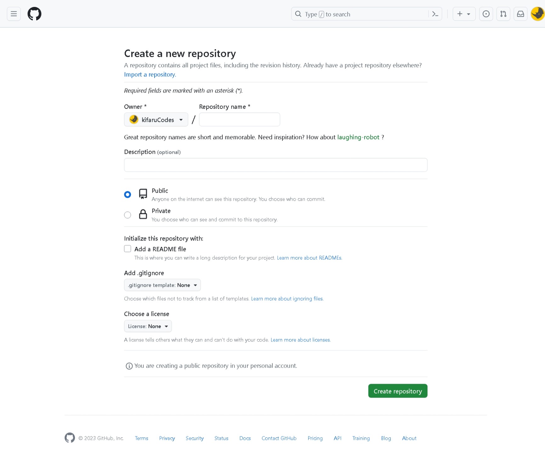Expand the plus create-new menu
This screenshot has height=464, width=545.
[464, 14]
